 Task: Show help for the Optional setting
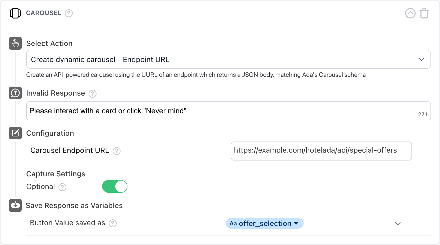point(62,187)
